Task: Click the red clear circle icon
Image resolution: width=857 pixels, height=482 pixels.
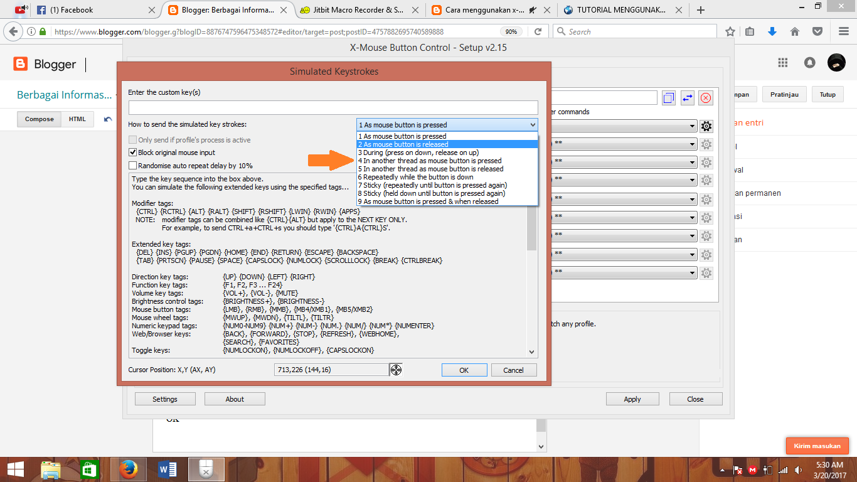Action: point(705,98)
